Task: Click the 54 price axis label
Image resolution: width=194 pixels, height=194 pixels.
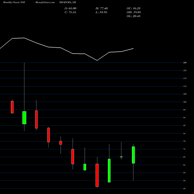Action: pyautogui.click(x=184, y=180)
